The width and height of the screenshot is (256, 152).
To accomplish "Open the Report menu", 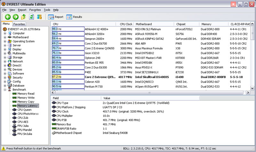I will pos(22,10).
